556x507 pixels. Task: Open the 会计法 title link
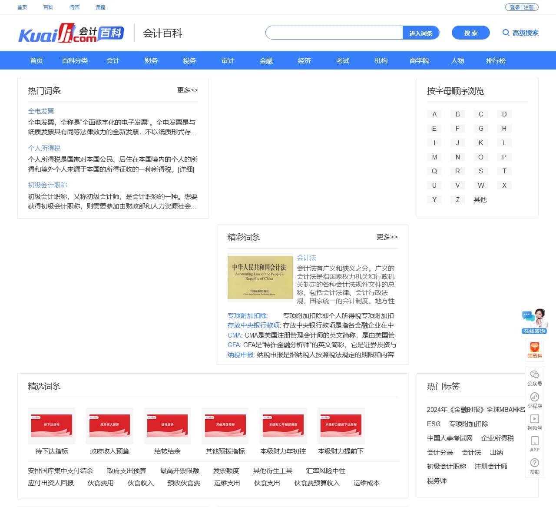[307, 258]
